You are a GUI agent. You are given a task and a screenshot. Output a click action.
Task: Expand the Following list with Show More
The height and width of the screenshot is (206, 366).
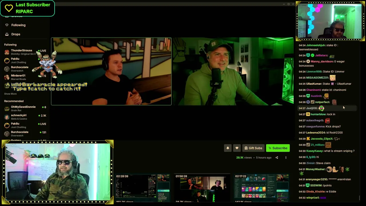click(x=10, y=94)
